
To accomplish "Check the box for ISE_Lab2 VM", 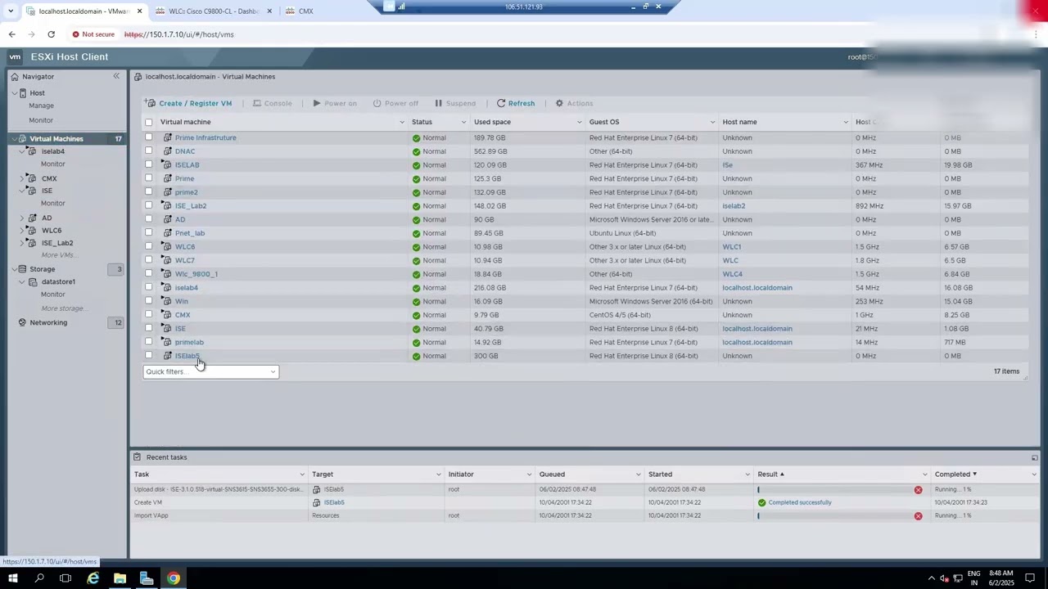I will 148,205.
